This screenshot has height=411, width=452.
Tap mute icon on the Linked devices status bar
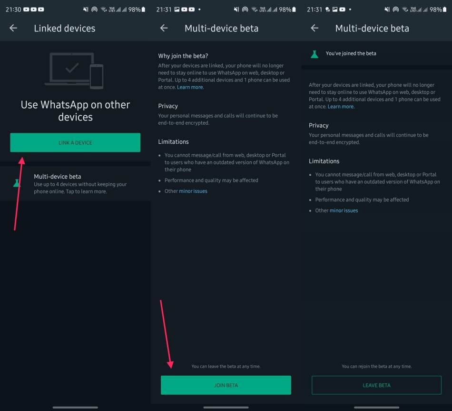[x=86, y=10]
